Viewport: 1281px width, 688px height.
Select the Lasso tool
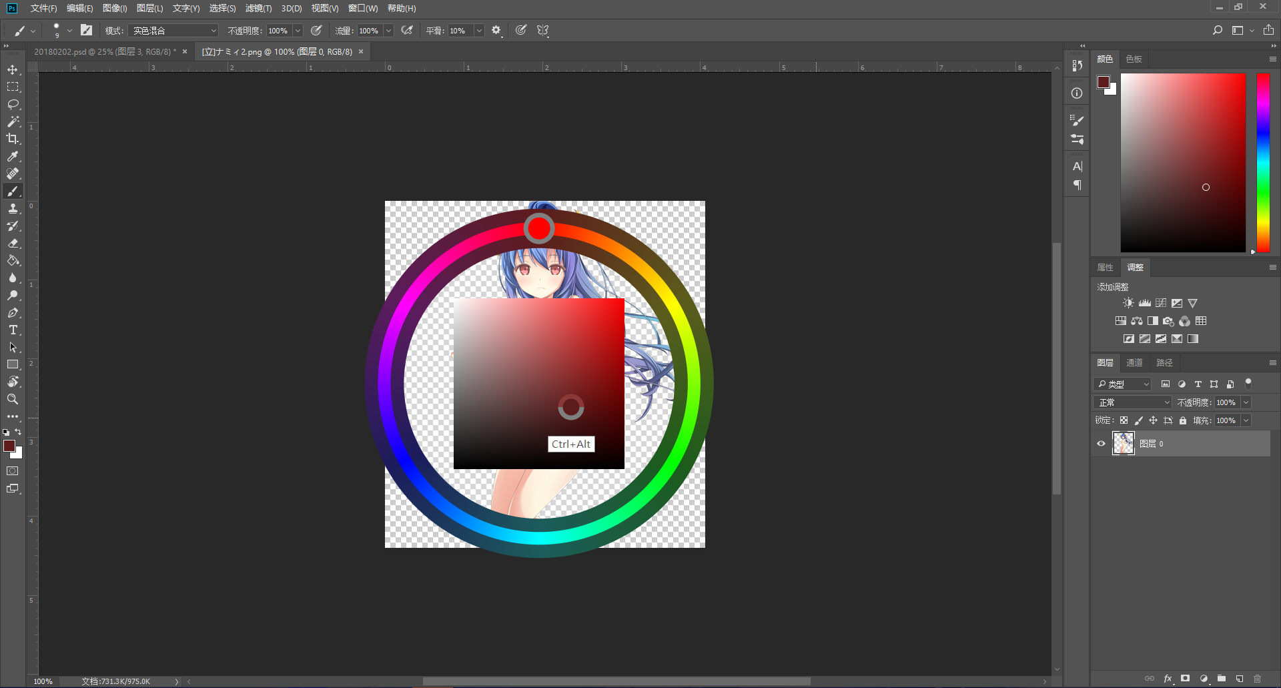click(x=13, y=104)
